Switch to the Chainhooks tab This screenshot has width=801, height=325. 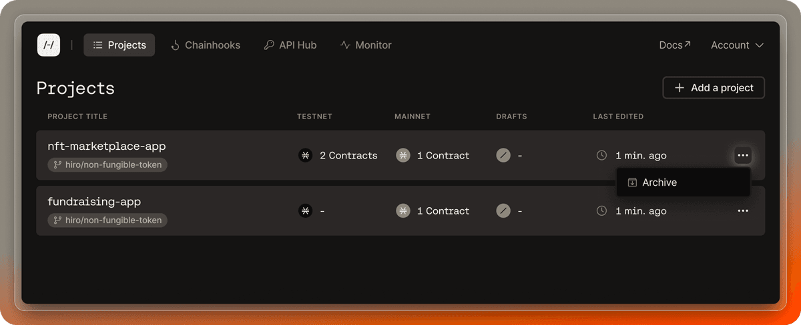tap(206, 45)
